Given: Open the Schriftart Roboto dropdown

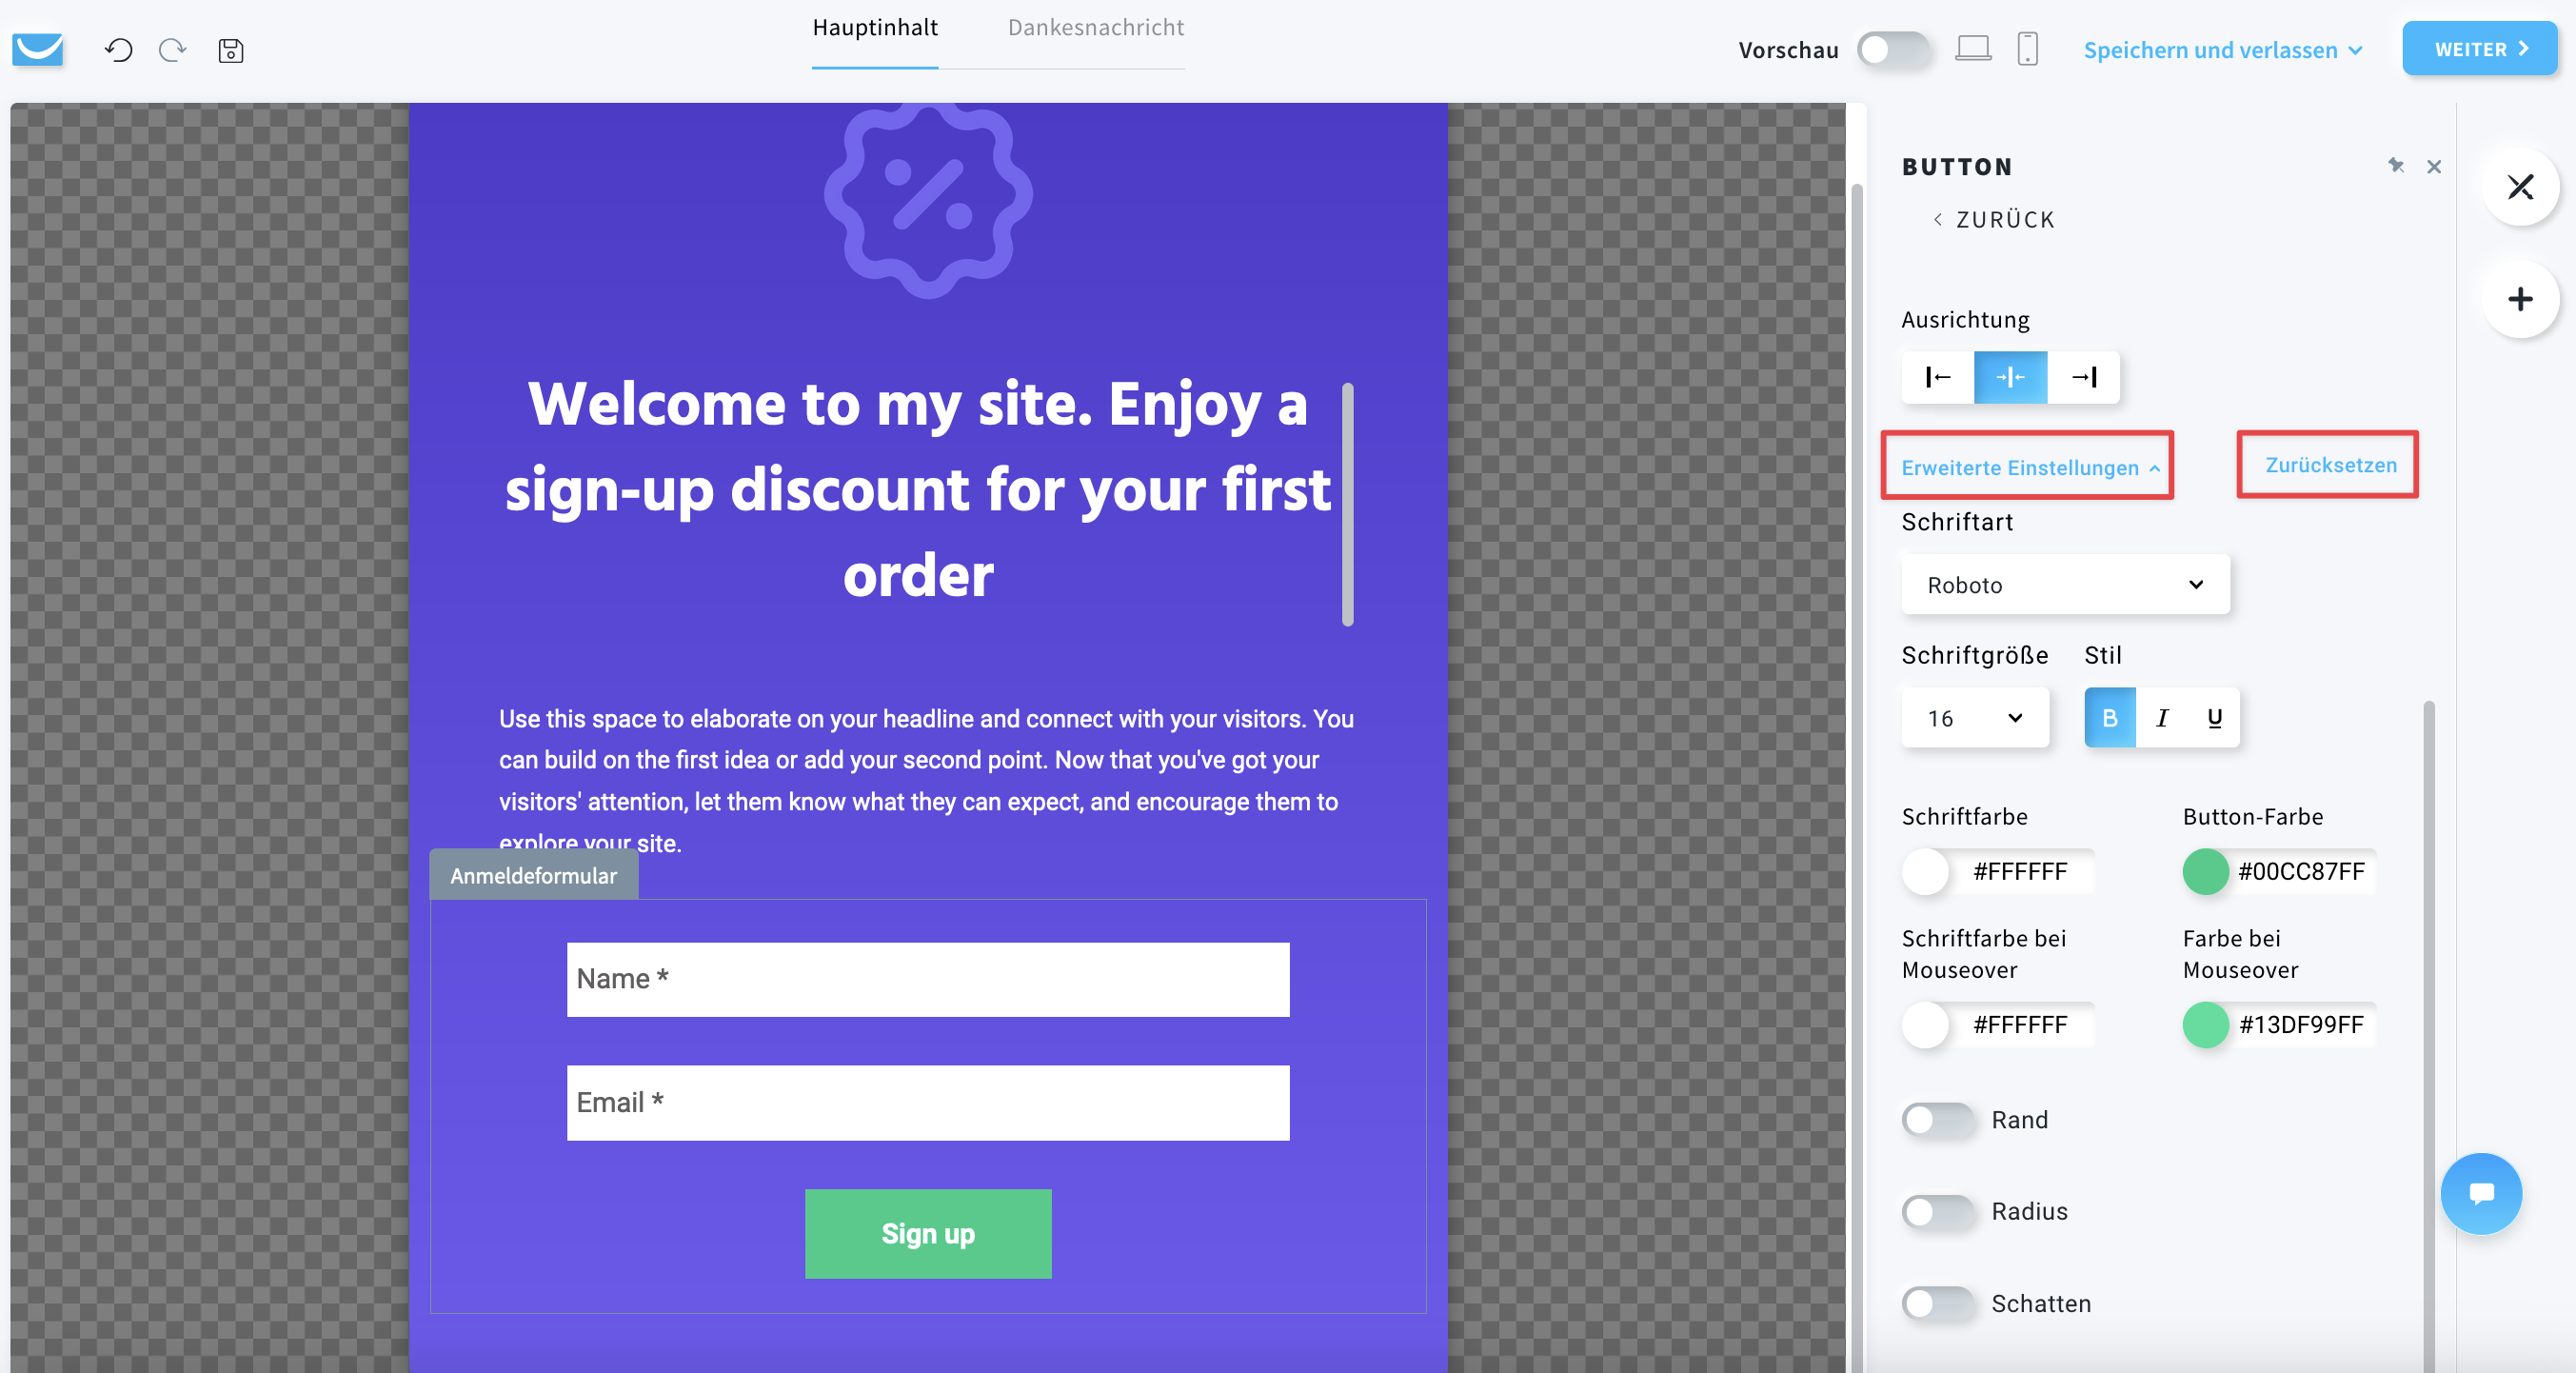Looking at the screenshot, I should 2065,585.
